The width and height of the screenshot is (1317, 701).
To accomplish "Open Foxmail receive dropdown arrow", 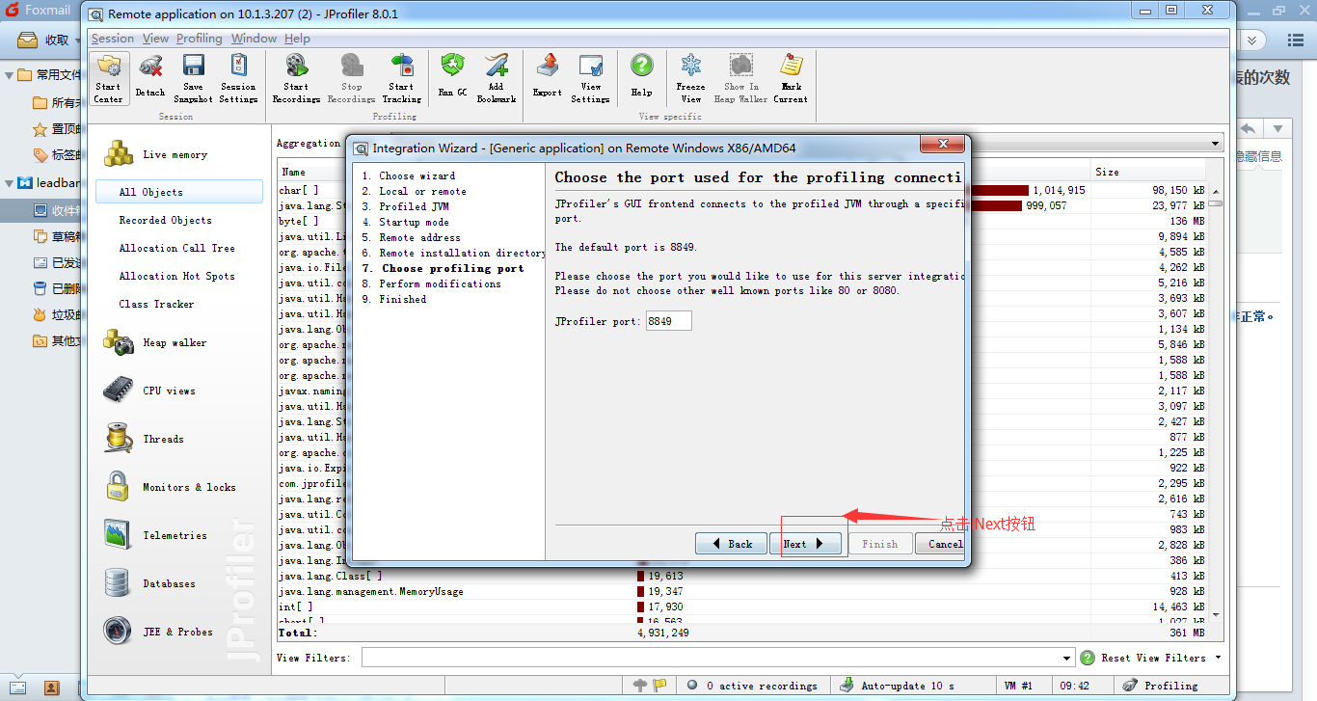I will pyautogui.click(x=78, y=40).
